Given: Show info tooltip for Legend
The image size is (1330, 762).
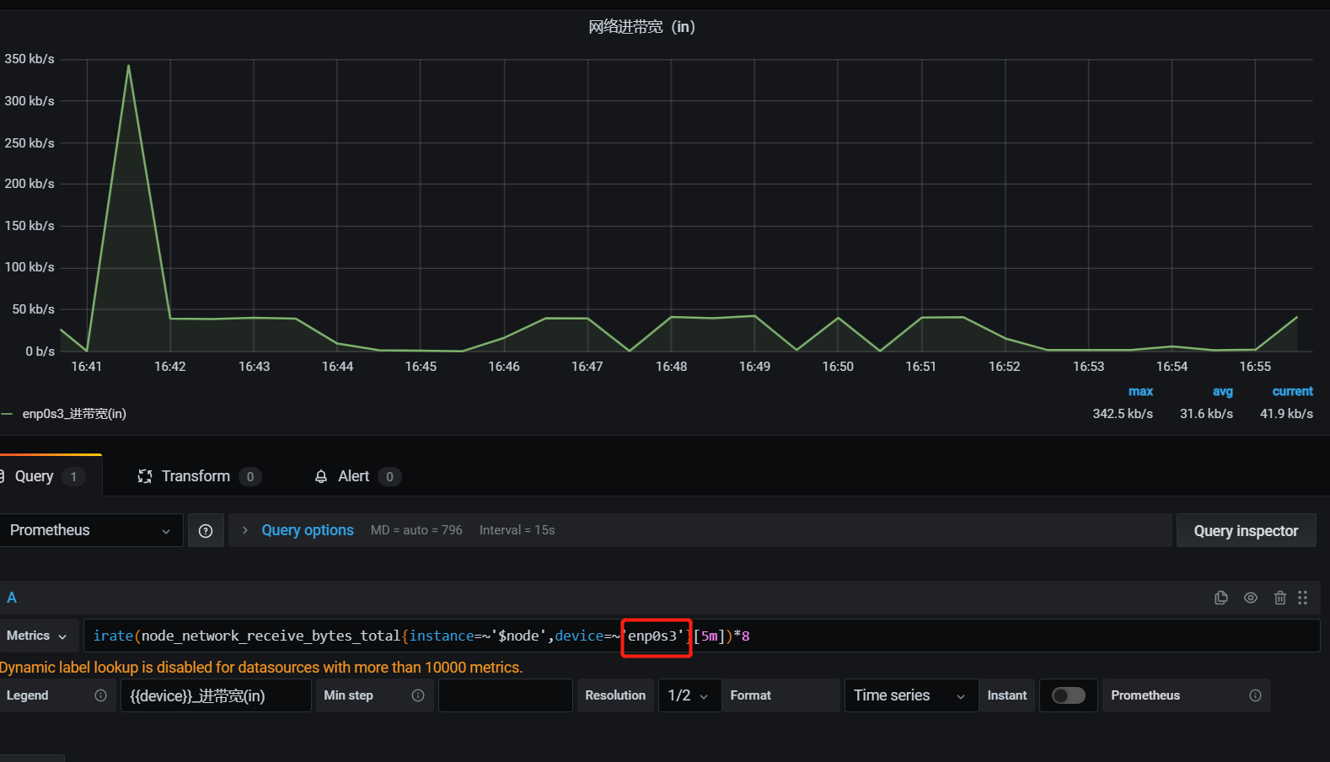Looking at the screenshot, I should (x=101, y=695).
